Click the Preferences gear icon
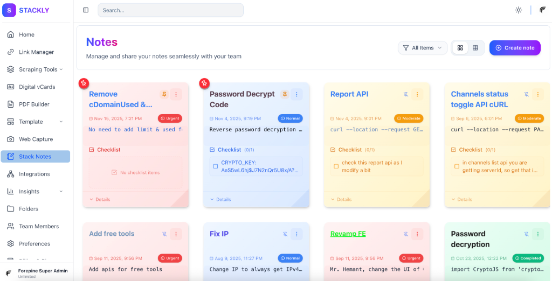Image resolution: width=552 pixels, height=281 pixels. tap(11, 244)
